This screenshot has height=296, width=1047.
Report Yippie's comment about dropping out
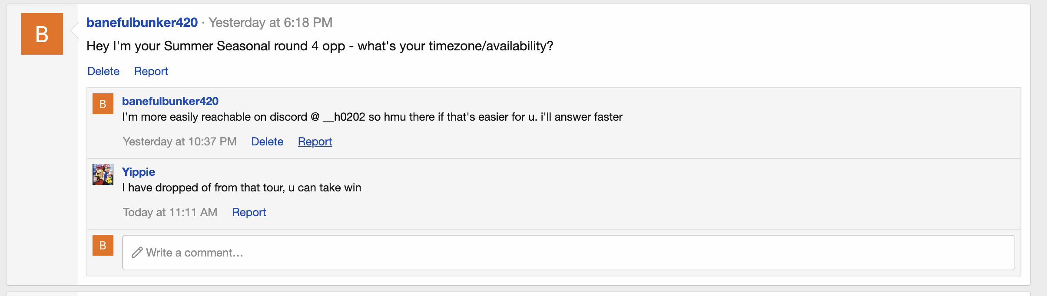tap(249, 212)
